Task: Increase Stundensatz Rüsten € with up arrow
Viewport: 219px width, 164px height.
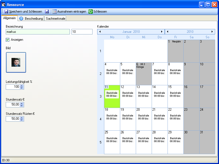Action: (22, 118)
